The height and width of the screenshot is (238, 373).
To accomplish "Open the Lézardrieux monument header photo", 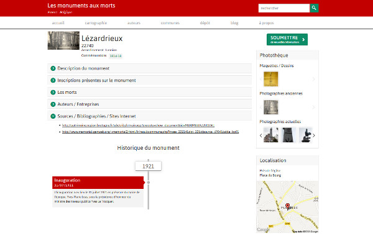I will [63, 40].
